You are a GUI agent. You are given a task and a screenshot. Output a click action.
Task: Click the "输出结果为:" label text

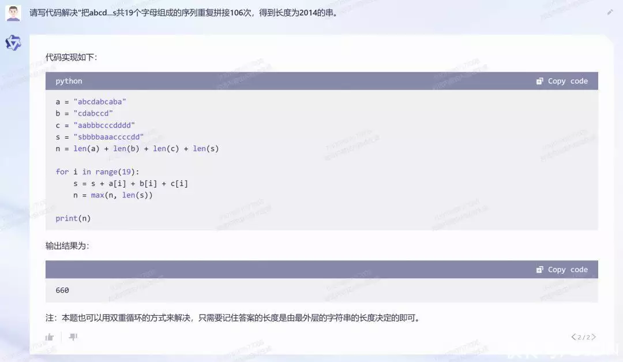[67, 246]
